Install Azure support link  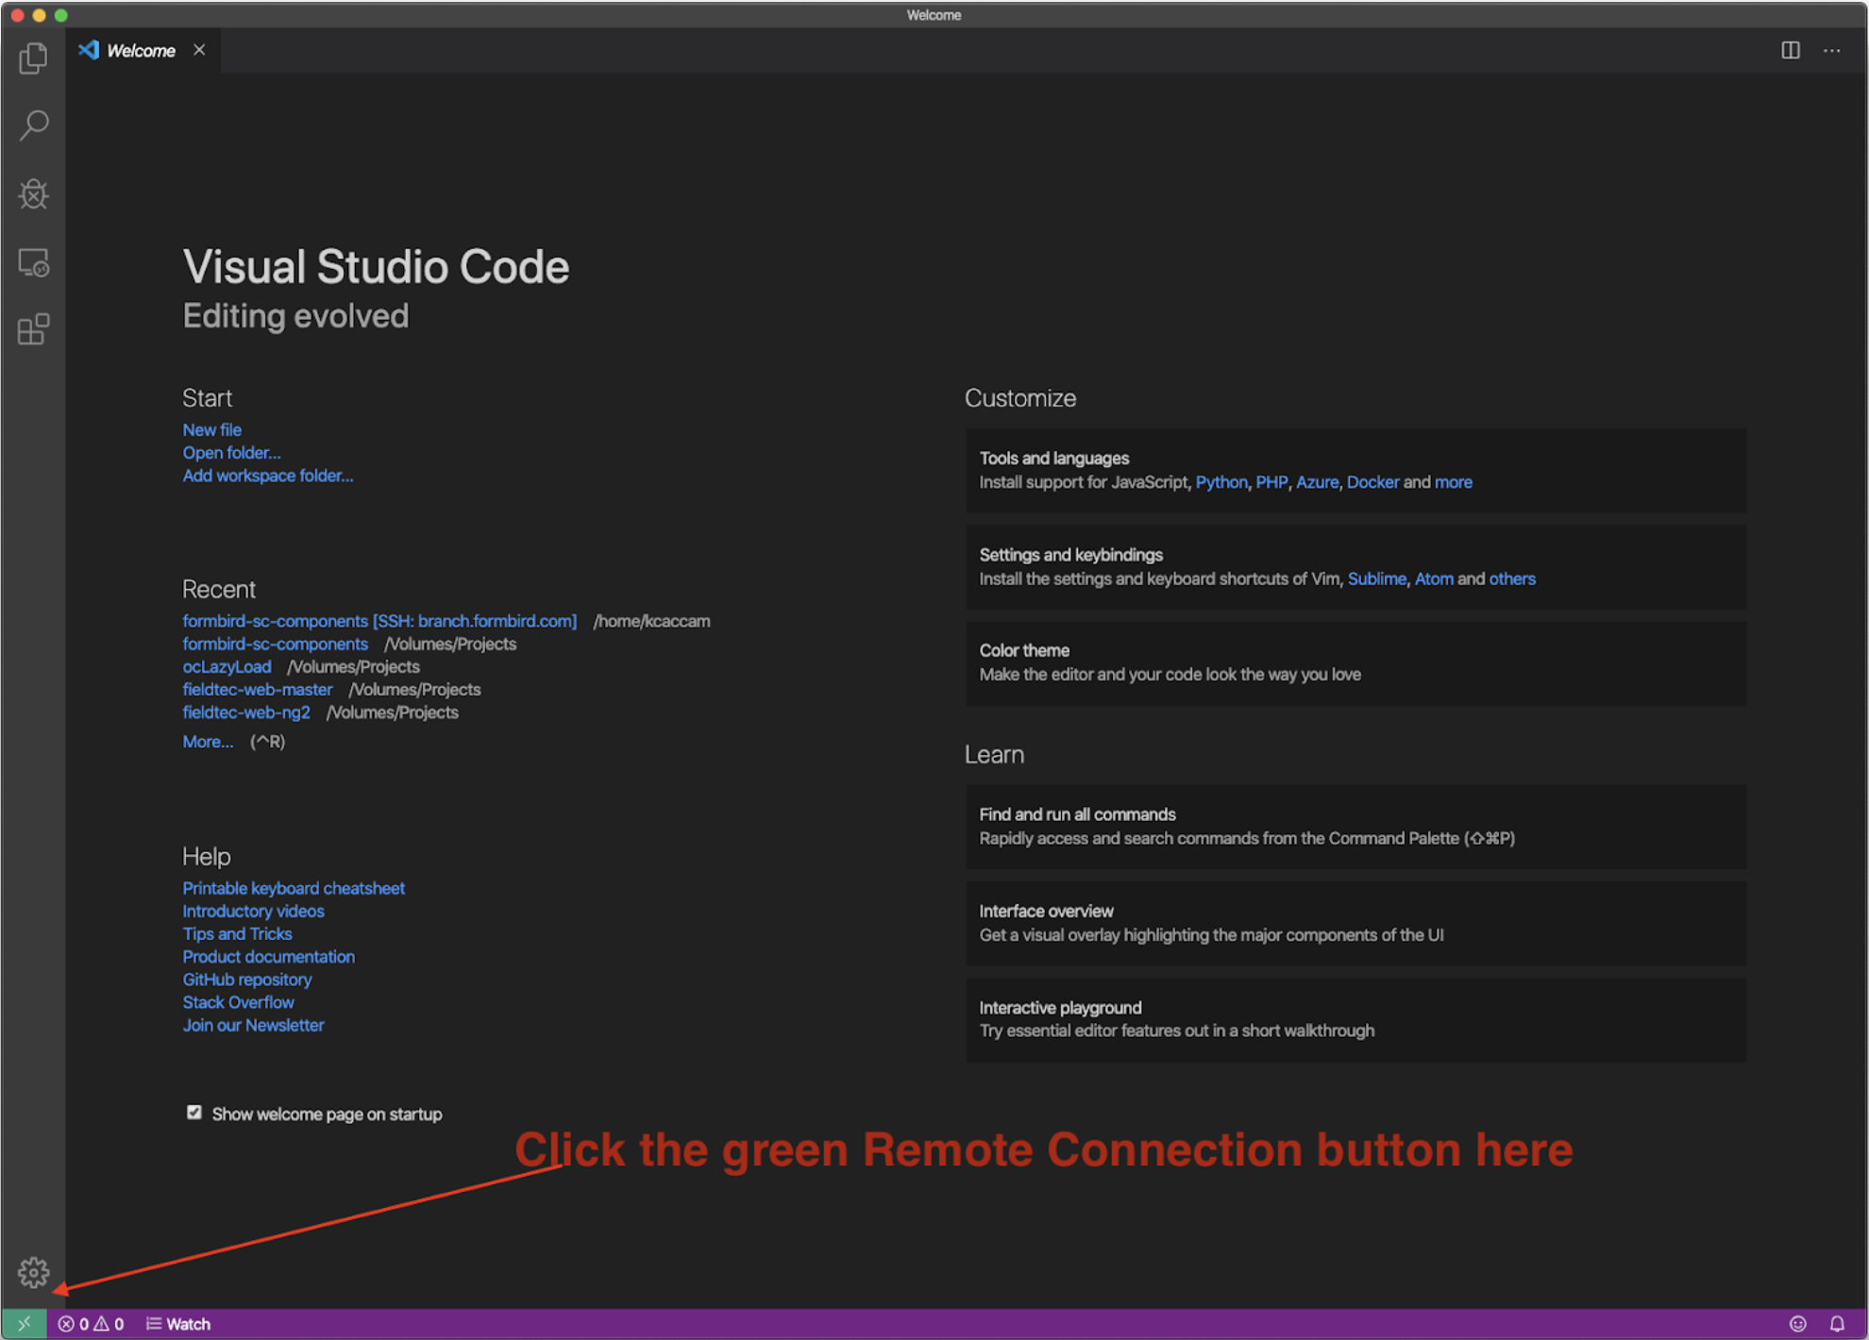click(x=1317, y=482)
